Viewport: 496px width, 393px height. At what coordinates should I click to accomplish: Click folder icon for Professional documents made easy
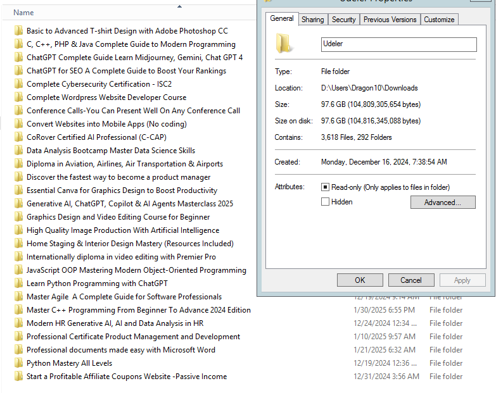click(18, 349)
